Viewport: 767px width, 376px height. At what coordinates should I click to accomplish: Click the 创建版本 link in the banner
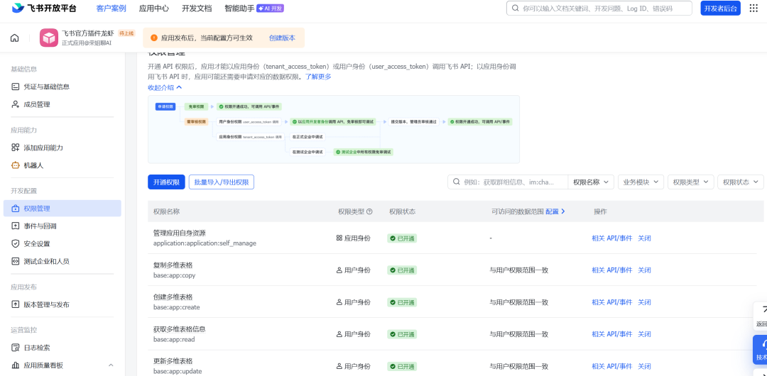click(282, 38)
